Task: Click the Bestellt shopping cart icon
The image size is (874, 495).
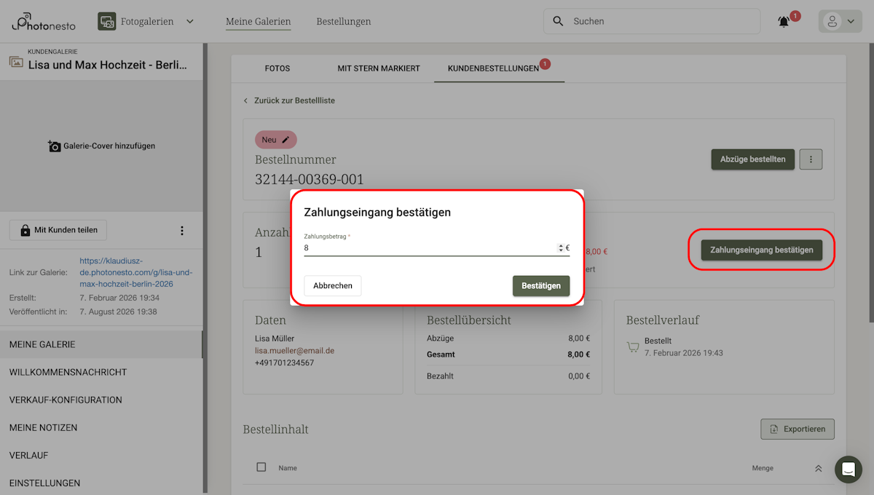Action: (x=633, y=346)
